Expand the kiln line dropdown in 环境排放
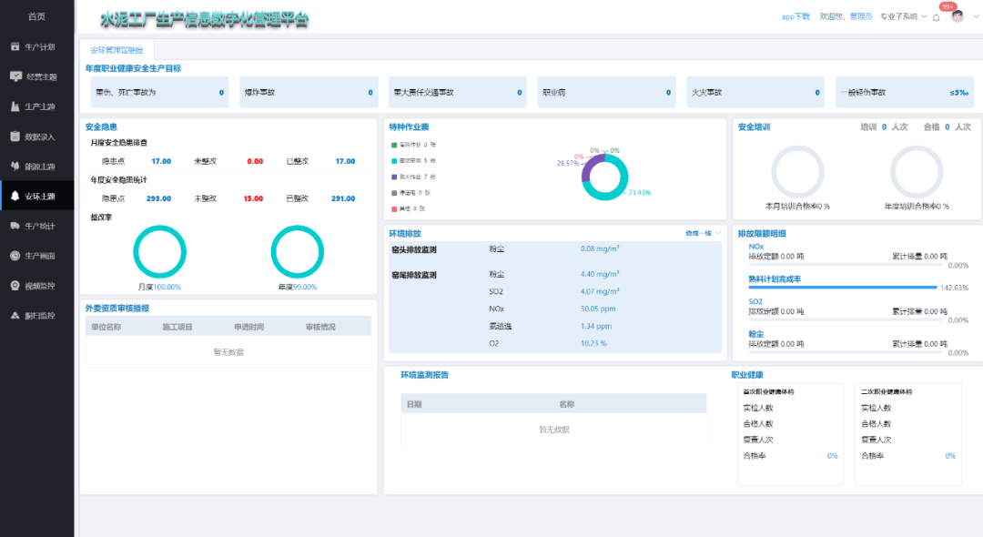Image resolution: width=983 pixels, height=537 pixels. point(704,234)
